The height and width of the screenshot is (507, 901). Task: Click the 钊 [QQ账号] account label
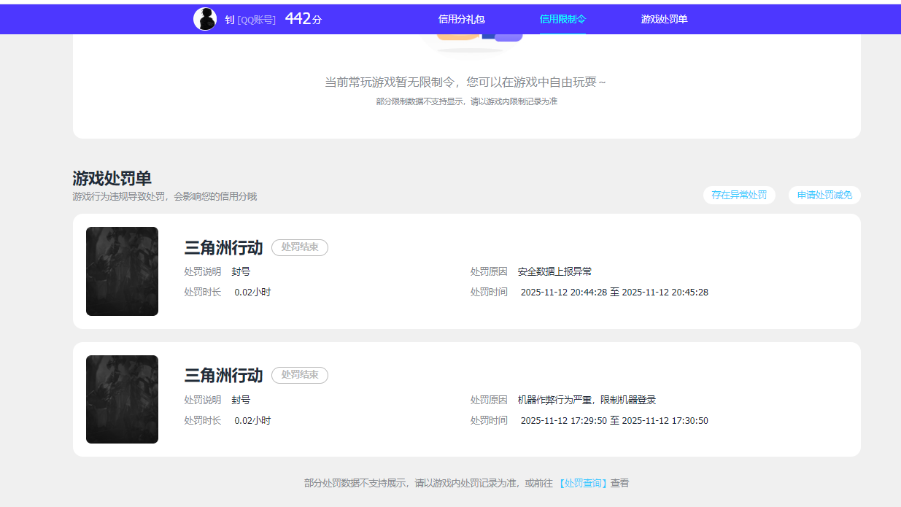[x=252, y=19]
